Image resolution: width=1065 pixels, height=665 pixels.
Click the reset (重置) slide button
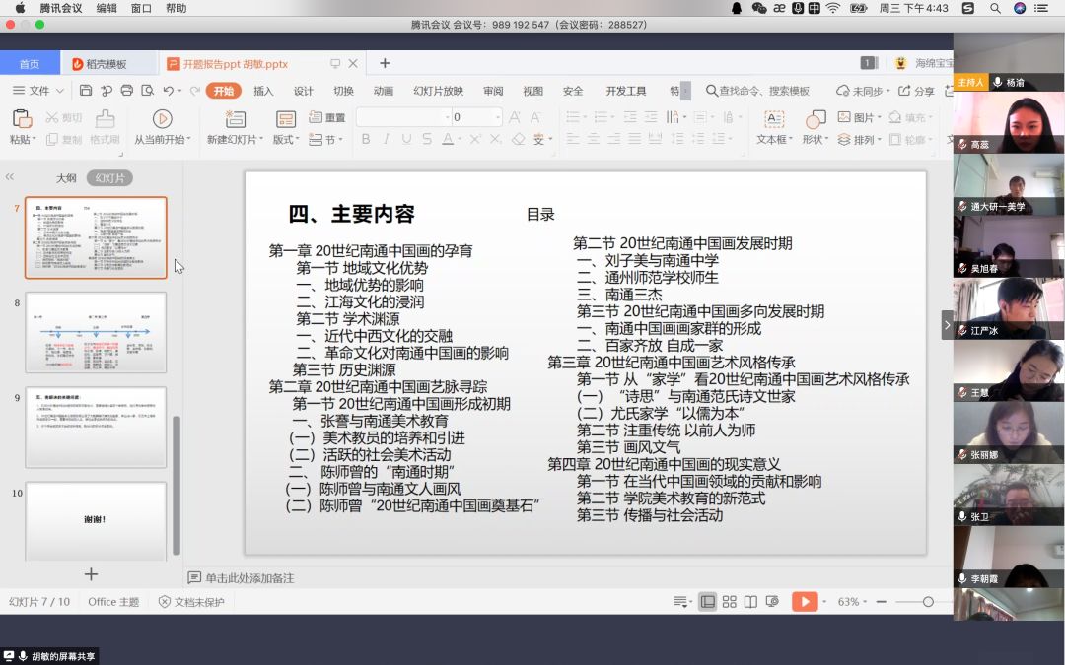(x=328, y=117)
